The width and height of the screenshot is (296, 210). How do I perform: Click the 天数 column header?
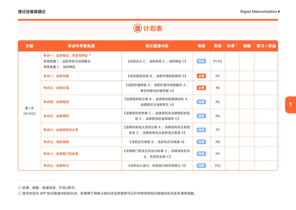pyautogui.click(x=30, y=46)
